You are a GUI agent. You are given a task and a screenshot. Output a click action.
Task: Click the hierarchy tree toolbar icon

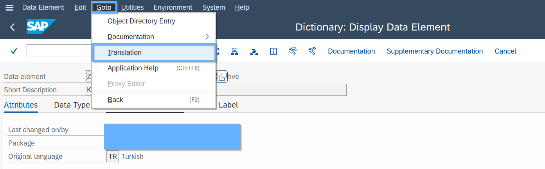(234, 51)
